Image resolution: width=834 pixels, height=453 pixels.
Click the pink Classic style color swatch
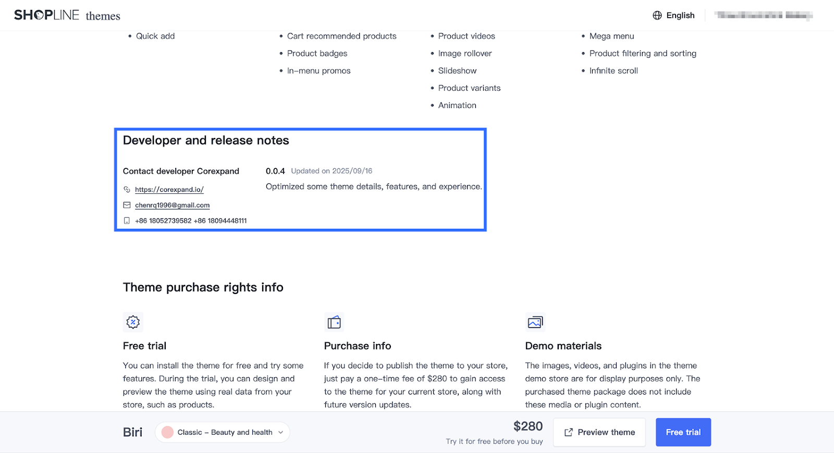[167, 432]
